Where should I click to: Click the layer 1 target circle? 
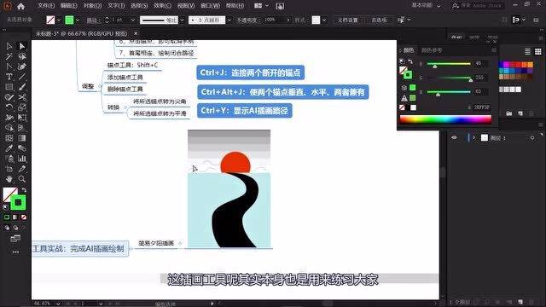click(x=532, y=138)
